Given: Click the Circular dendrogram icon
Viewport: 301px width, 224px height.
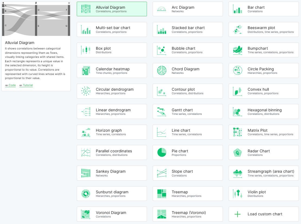Looking at the screenshot, I should pyautogui.click(x=86, y=91).
